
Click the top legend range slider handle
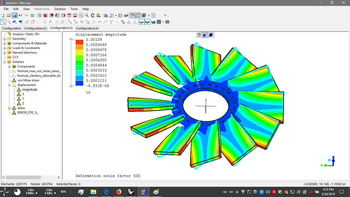[x=71, y=39]
